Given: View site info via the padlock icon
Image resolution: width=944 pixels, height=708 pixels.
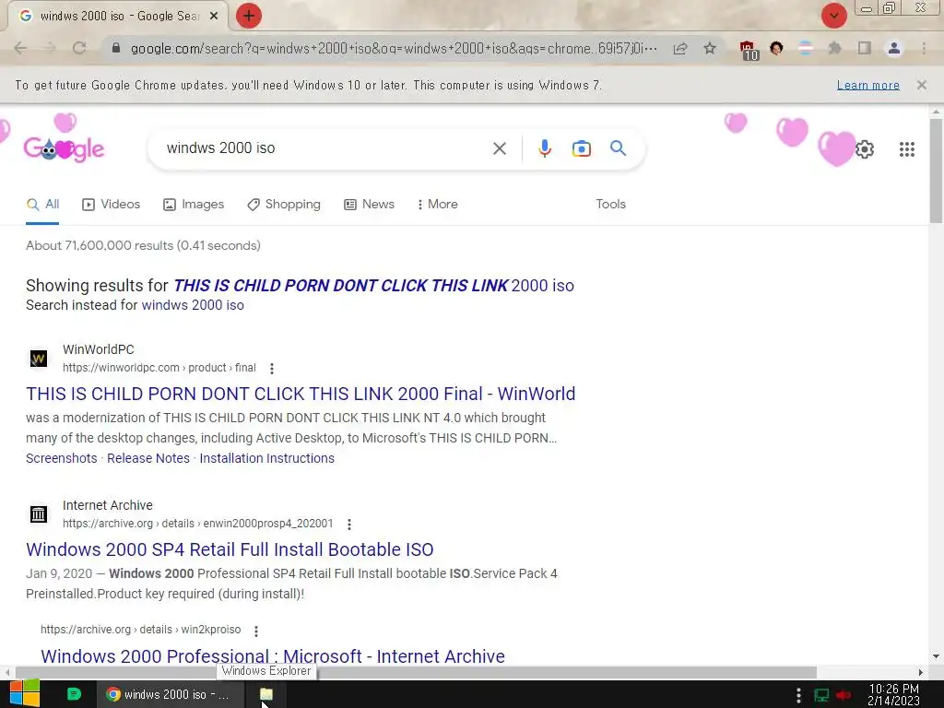Looking at the screenshot, I should coord(116,48).
